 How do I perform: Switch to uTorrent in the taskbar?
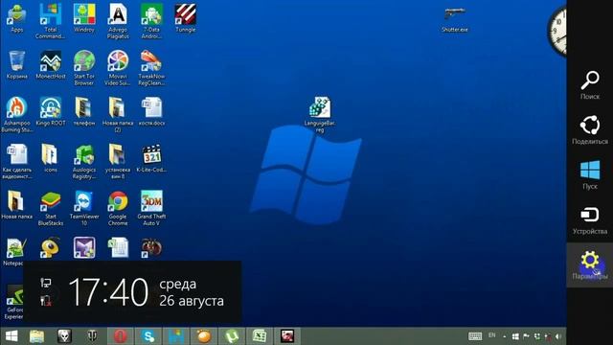(232, 336)
